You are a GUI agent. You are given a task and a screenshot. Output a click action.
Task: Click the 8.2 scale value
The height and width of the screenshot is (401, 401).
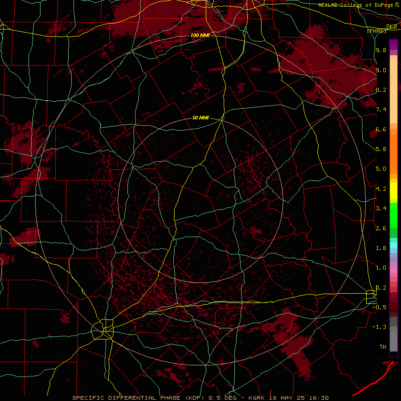pyautogui.click(x=381, y=90)
